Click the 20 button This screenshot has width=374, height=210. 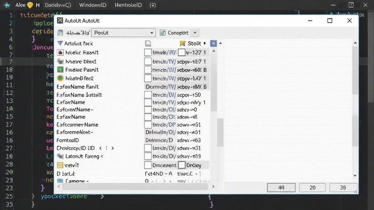[313, 188]
